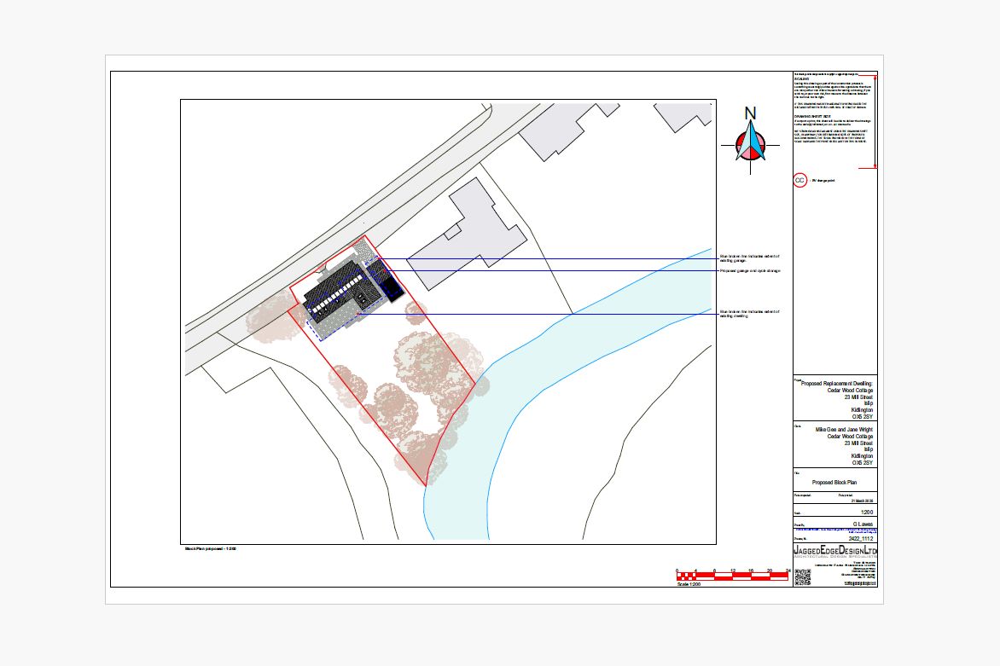Click the 'Proposed Replacement Dwelling' project heading

pos(837,385)
